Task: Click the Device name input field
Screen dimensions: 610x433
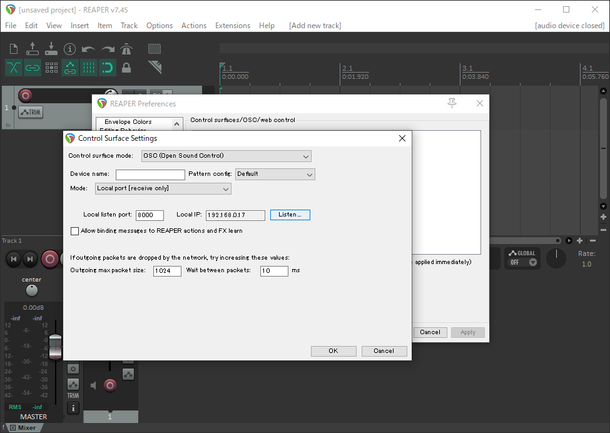Action: pos(150,175)
